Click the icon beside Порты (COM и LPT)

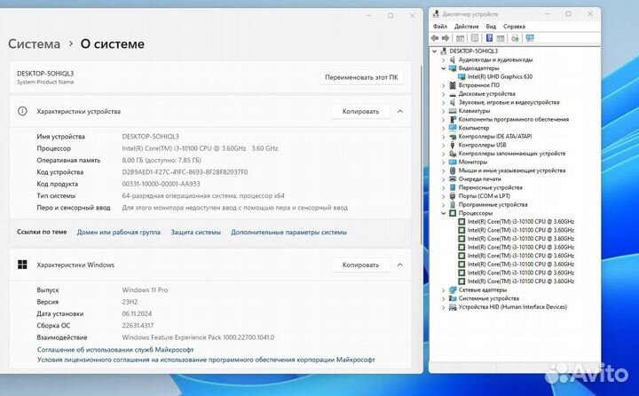[x=453, y=196]
